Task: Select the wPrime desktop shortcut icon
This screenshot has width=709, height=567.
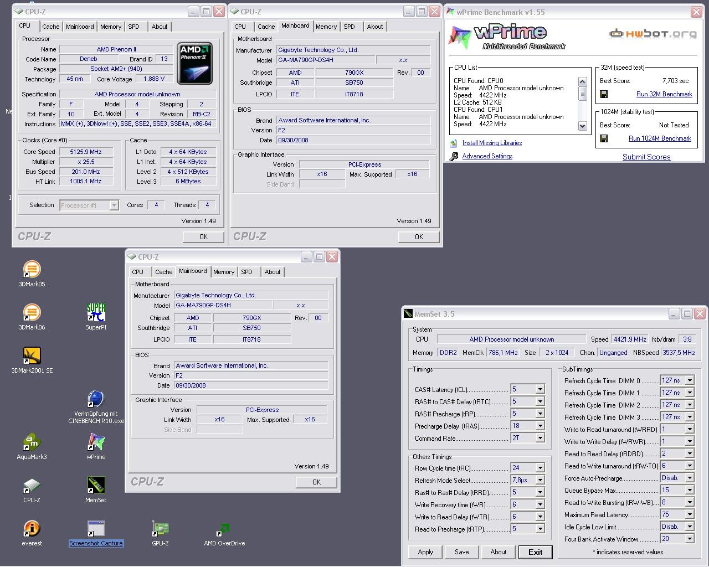Action: coord(96,442)
